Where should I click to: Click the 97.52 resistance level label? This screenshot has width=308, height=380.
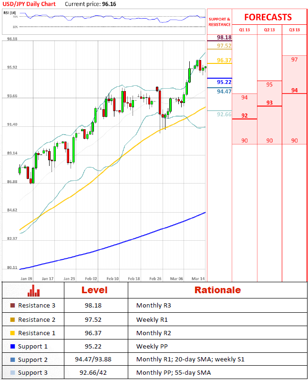click(224, 46)
